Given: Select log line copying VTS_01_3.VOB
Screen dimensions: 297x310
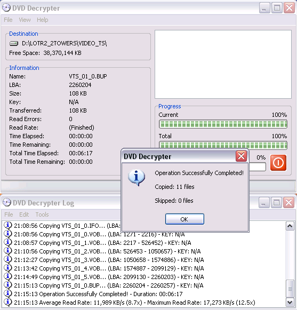Looking at the screenshot, I should pyautogui.click(x=109, y=260).
